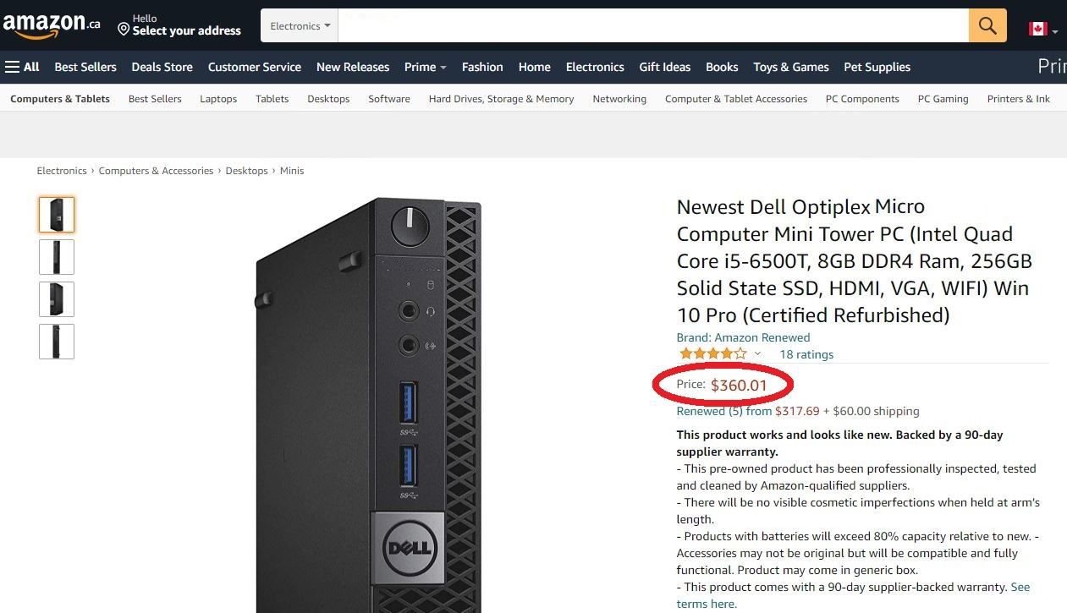Image resolution: width=1067 pixels, height=613 pixels.
Task: Click in the search text field
Action: click(652, 26)
